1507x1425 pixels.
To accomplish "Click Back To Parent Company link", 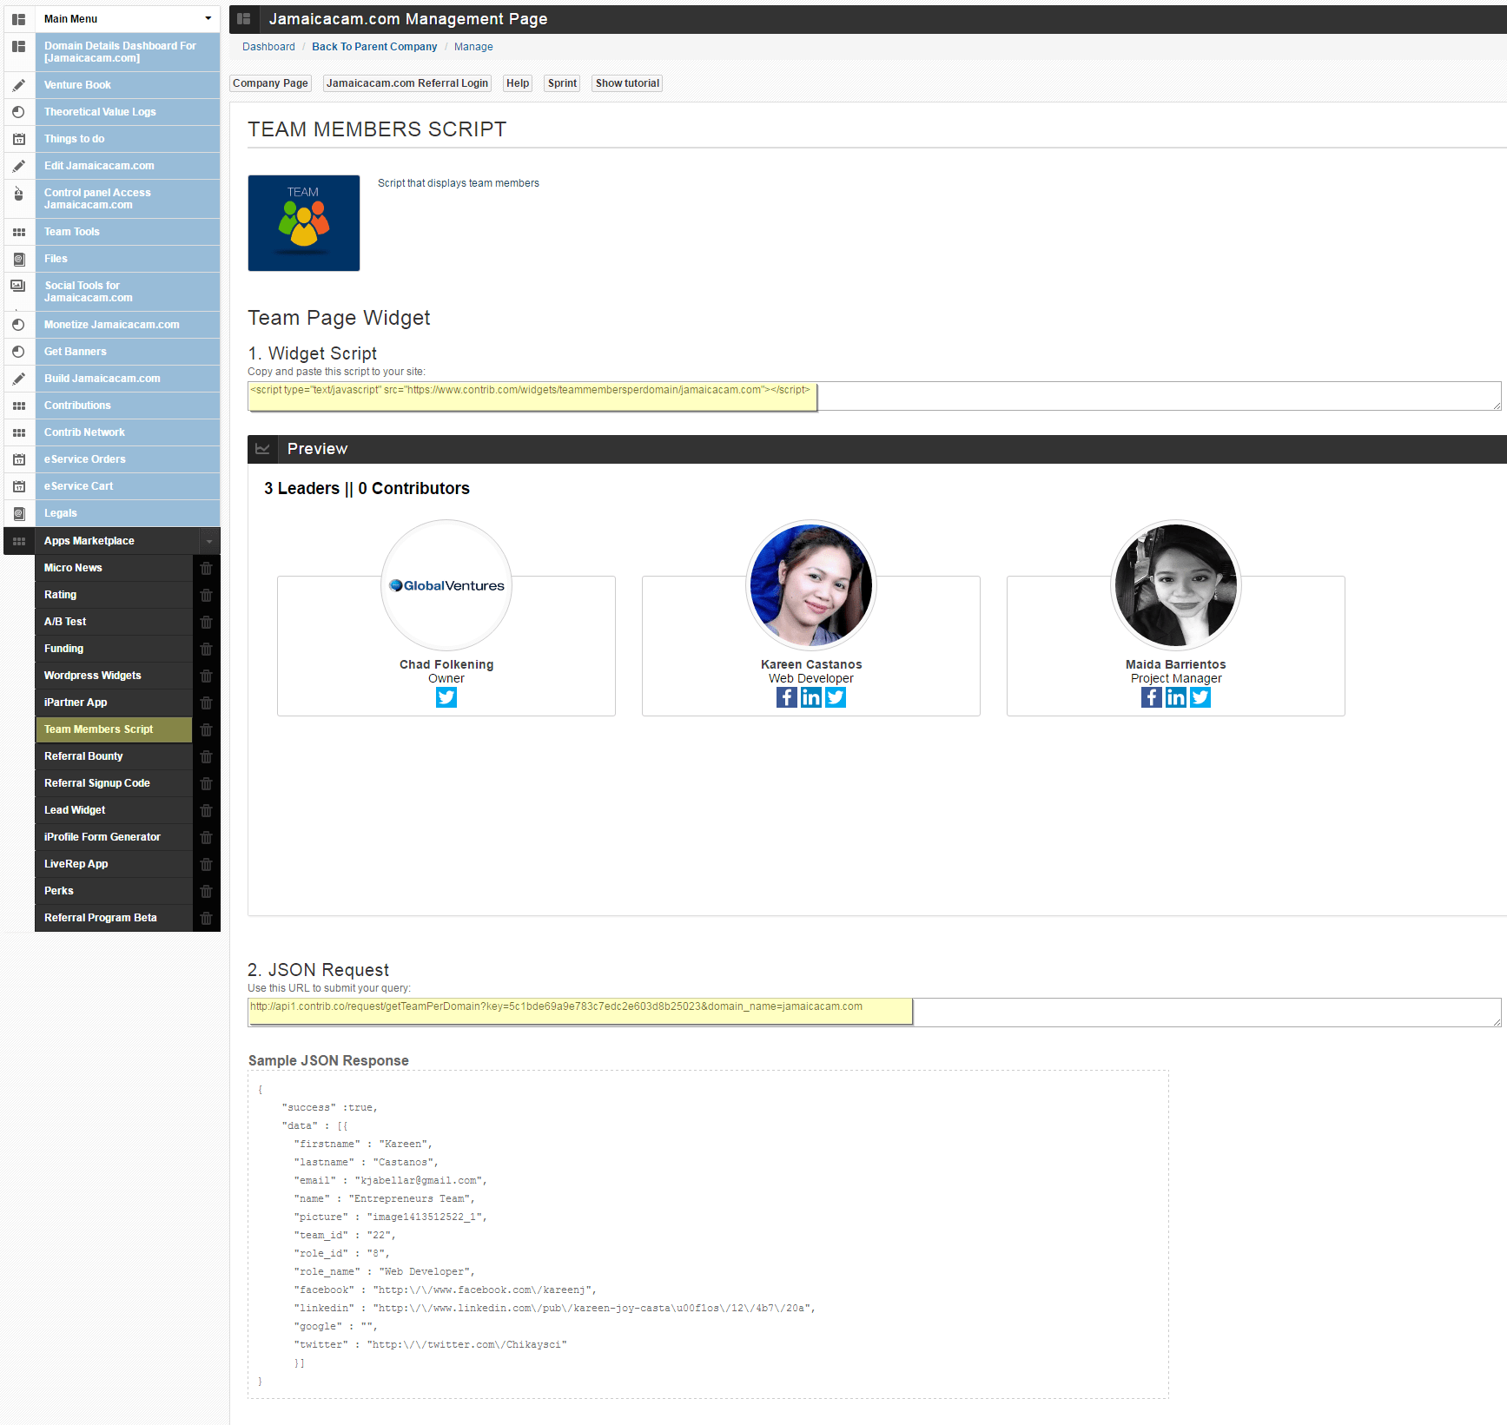I will click(374, 47).
